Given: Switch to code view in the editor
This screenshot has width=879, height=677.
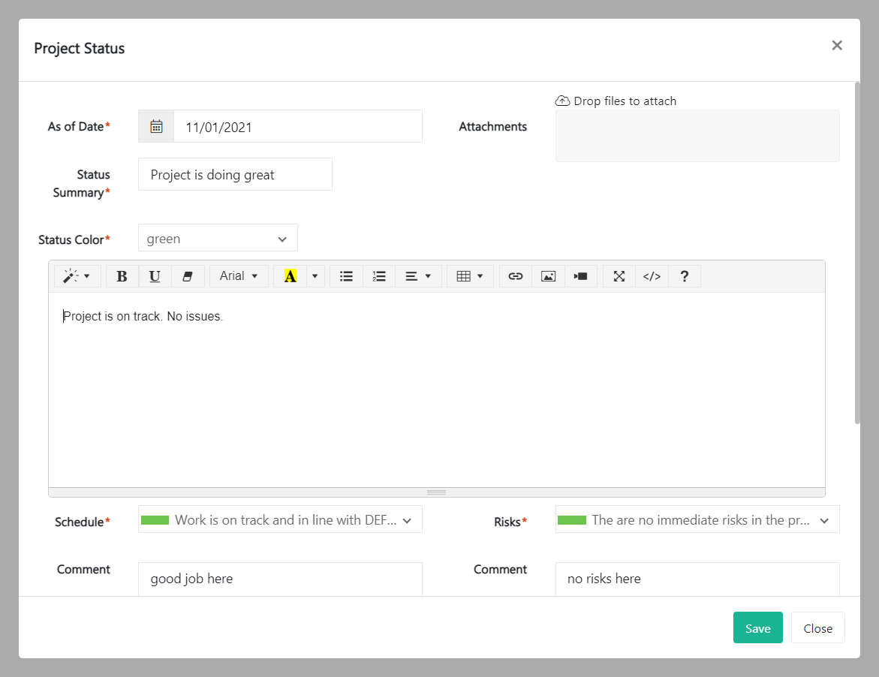Looking at the screenshot, I should coord(651,276).
